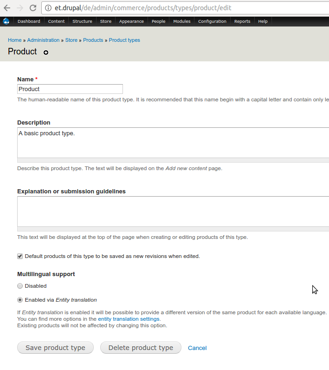Click the Cancel link
The width and height of the screenshot is (329, 370).
tap(197, 348)
